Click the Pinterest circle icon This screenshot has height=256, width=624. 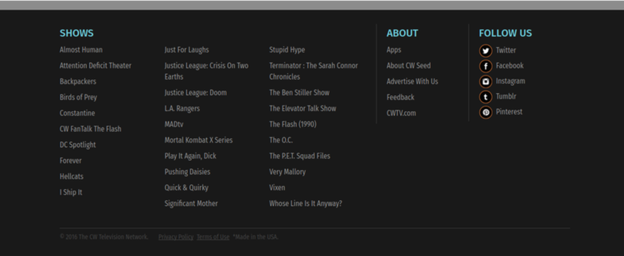click(x=486, y=112)
